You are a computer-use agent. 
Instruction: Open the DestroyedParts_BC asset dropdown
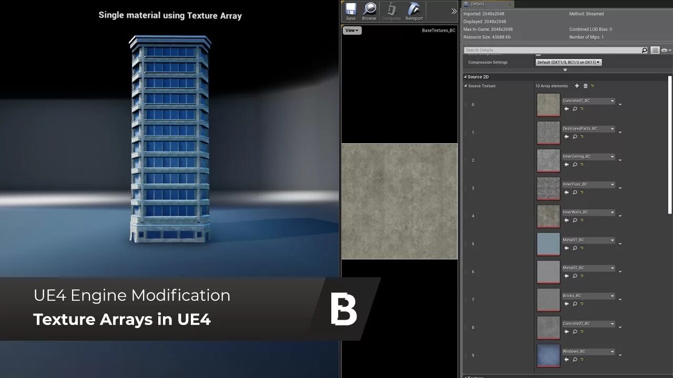click(588, 129)
